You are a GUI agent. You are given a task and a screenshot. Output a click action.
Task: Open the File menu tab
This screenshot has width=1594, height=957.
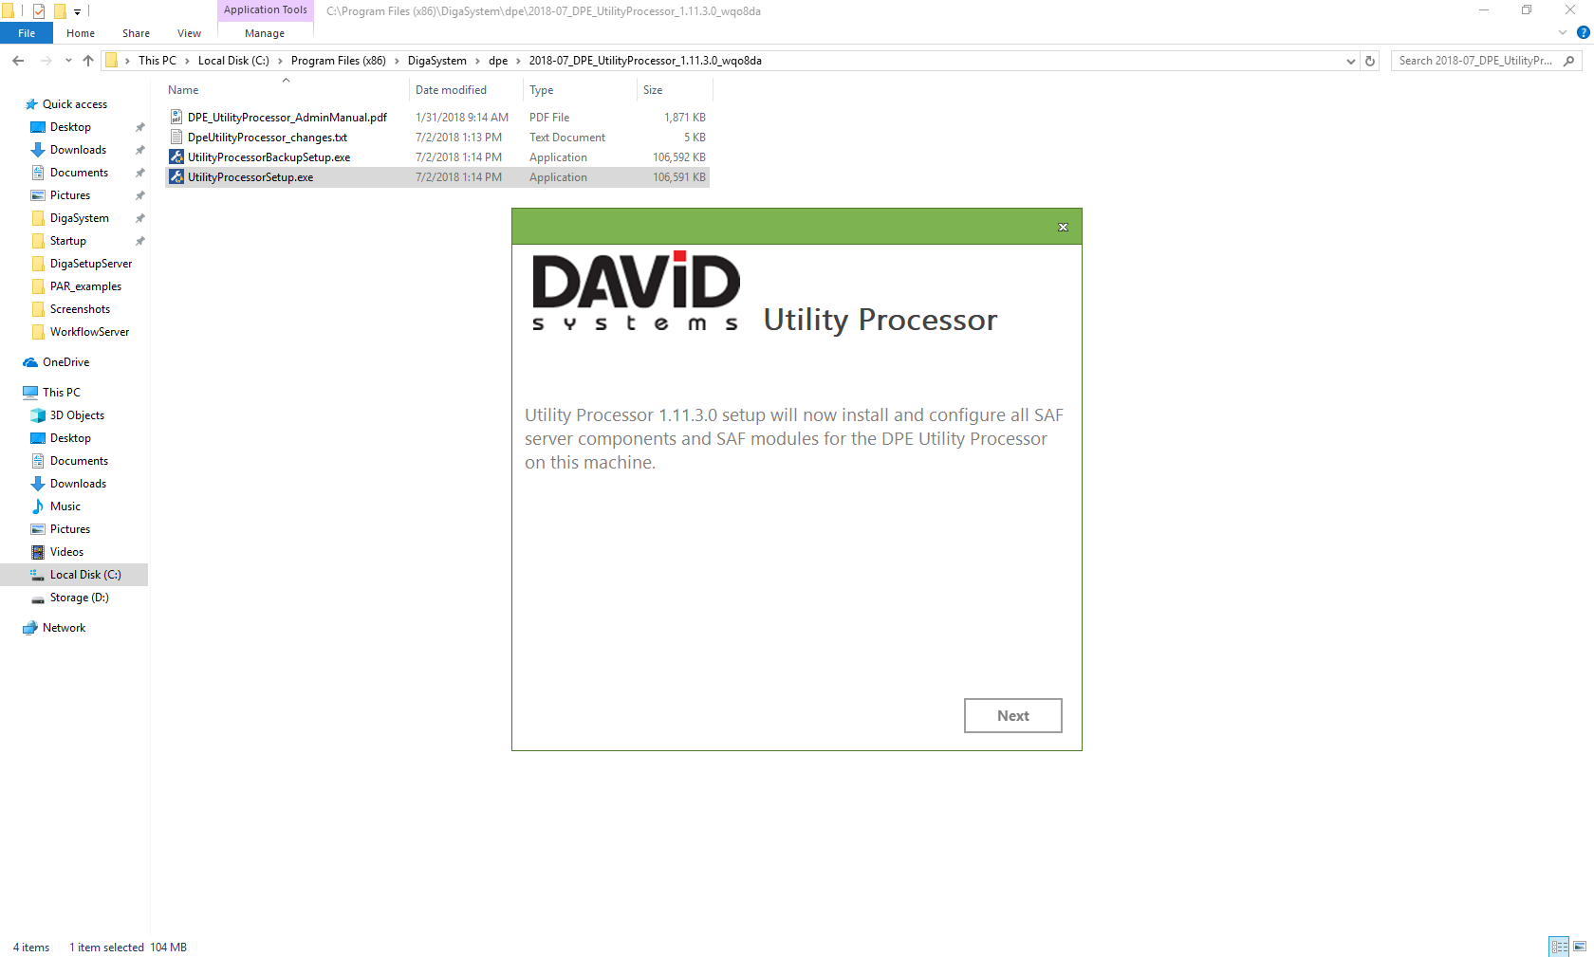tap(27, 33)
